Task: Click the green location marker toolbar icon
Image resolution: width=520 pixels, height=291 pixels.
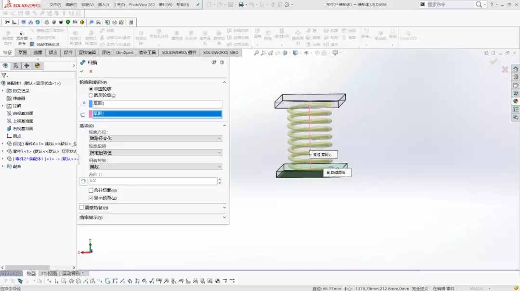Action: tap(68, 22)
